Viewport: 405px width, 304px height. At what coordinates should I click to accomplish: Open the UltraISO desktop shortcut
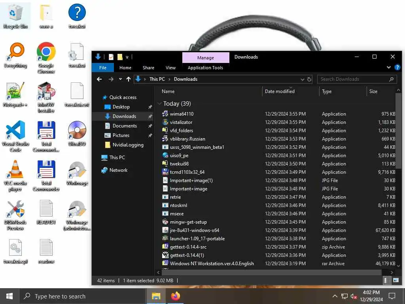point(77,133)
